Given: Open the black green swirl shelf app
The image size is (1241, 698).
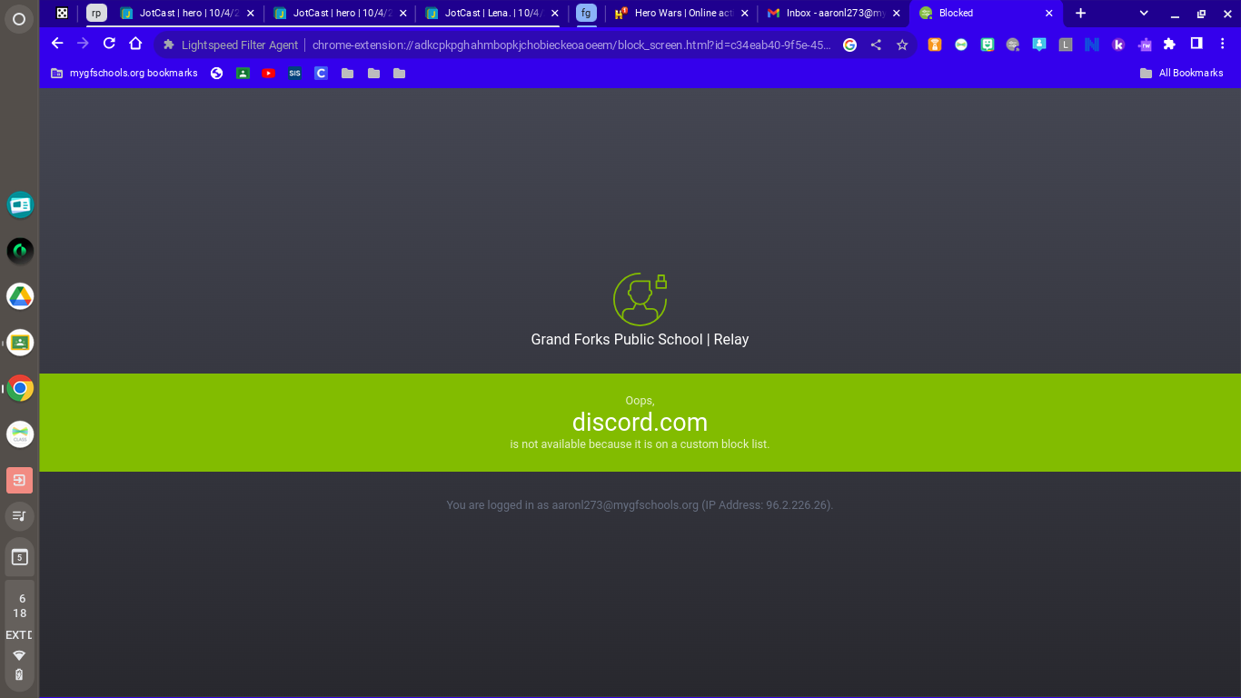Looking at the screenshot, I should click(20, 251).
